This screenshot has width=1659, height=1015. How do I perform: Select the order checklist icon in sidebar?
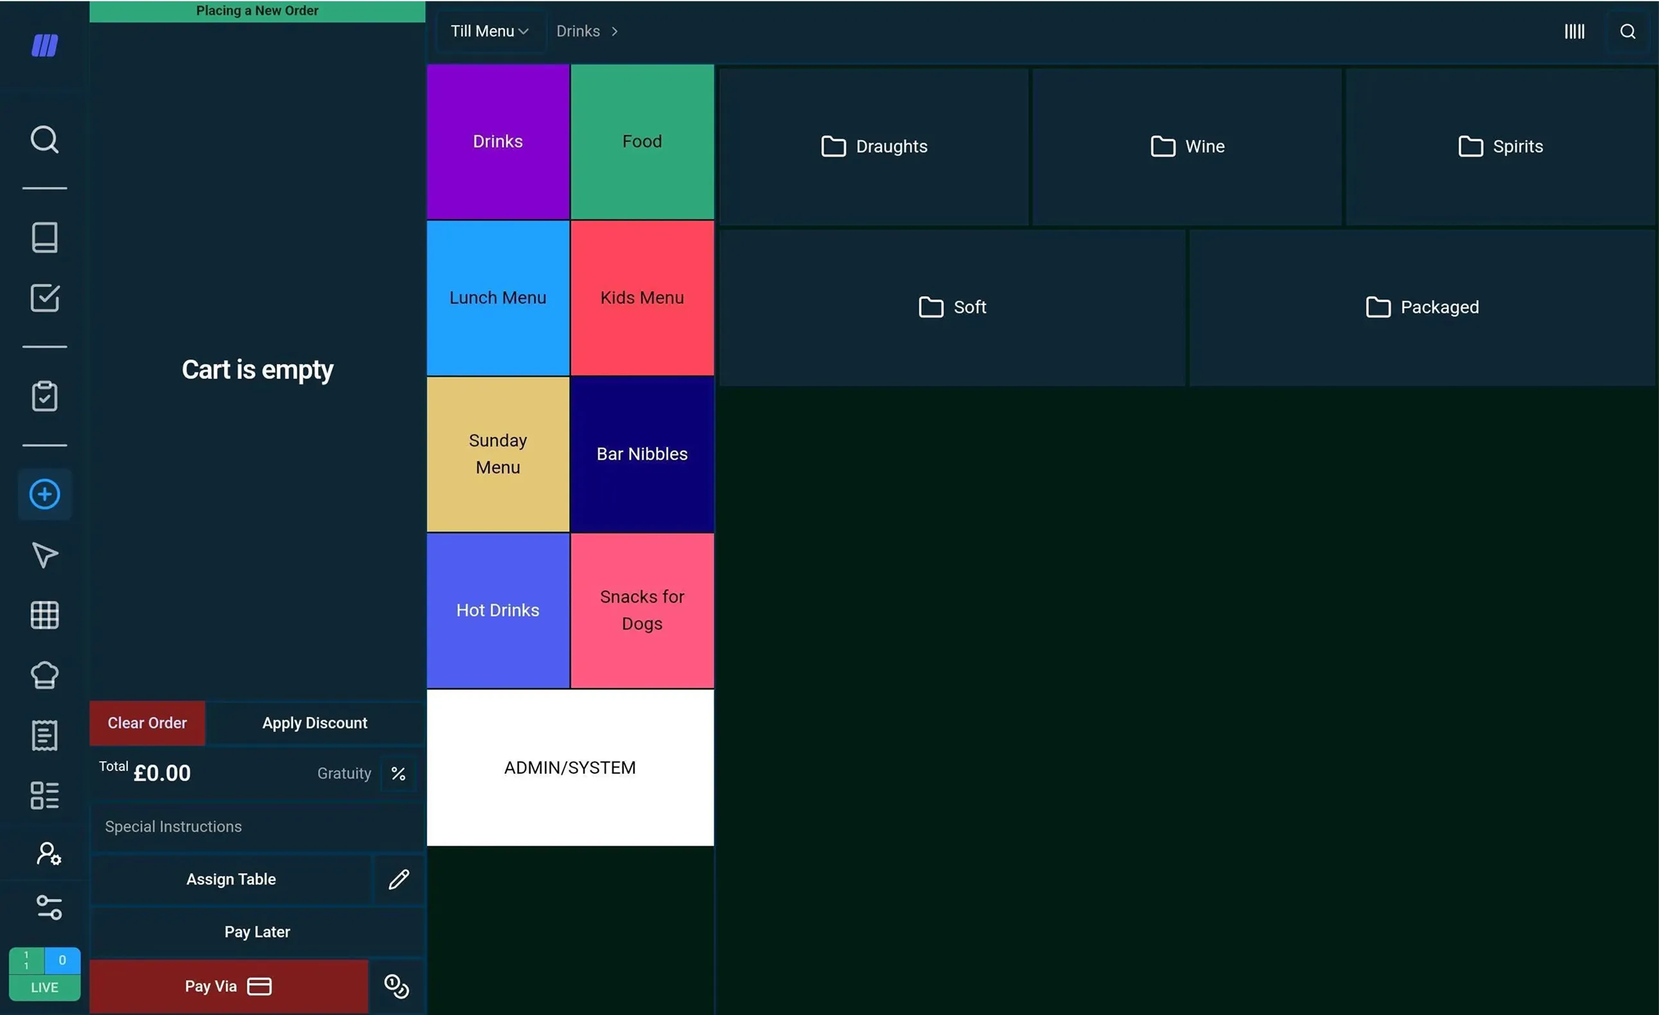pos(44,298)
